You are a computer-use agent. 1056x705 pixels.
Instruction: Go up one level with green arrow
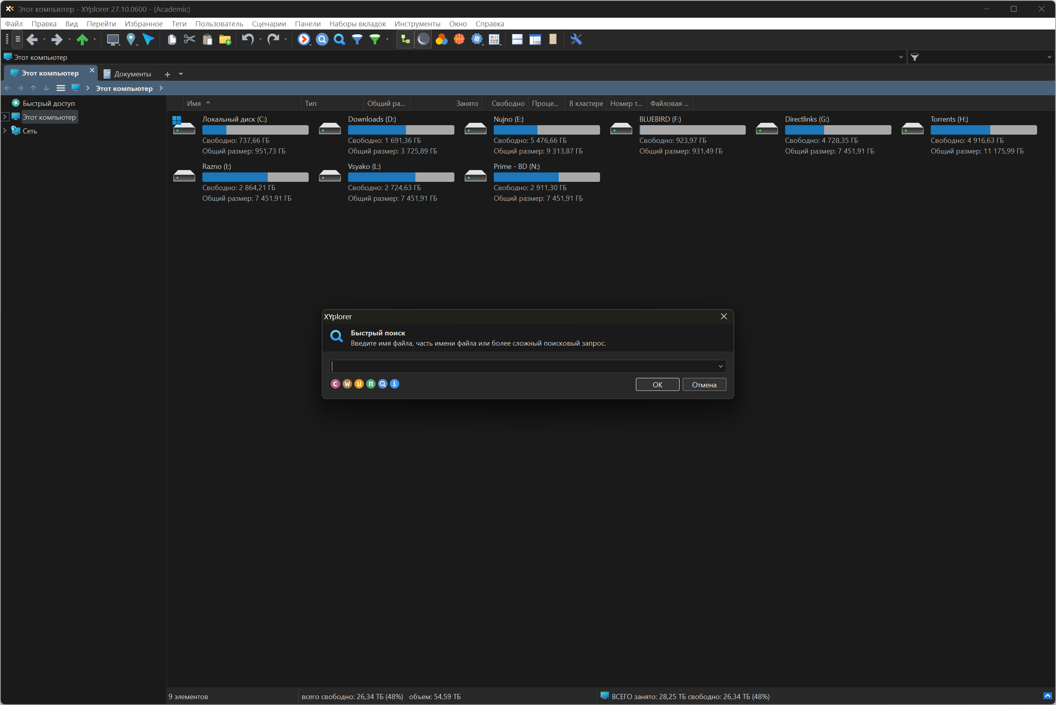pyautogui.click(x=82, y=40)
